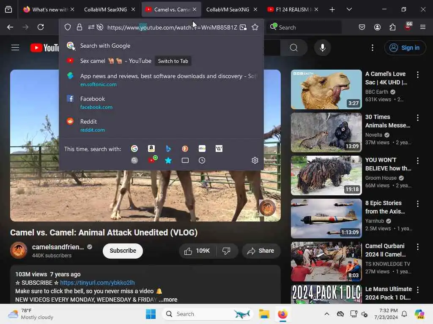
Task: Open options for Camel Qurbani video
Action: 417,247
